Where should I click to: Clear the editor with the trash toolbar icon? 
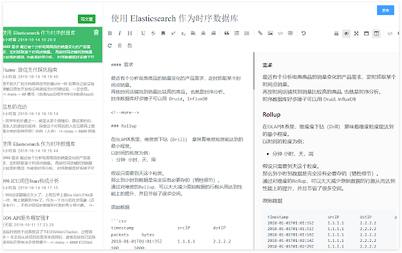(120, 46)
